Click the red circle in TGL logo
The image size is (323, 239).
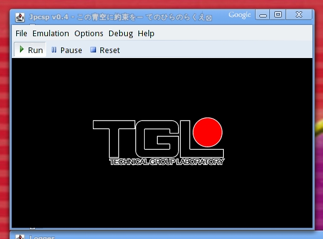point(208,132)
